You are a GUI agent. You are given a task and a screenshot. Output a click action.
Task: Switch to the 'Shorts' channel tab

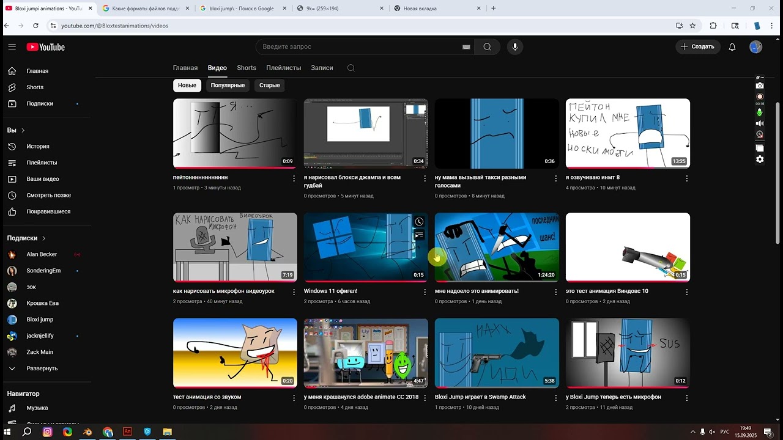pyautogui.click(x=247, y=68)
